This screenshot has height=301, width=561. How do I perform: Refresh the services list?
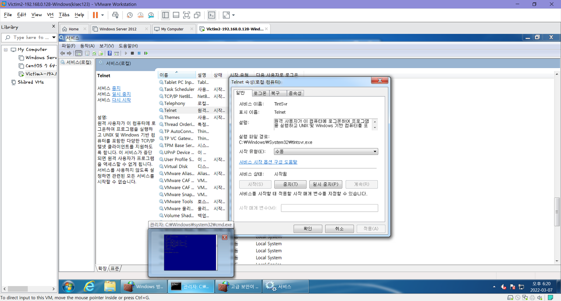[x=94, y=53]
